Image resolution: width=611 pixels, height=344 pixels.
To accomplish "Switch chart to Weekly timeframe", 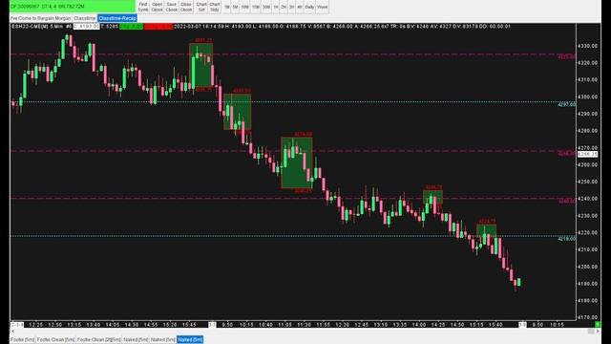I will pyautogui.click(x=323, y=7).
